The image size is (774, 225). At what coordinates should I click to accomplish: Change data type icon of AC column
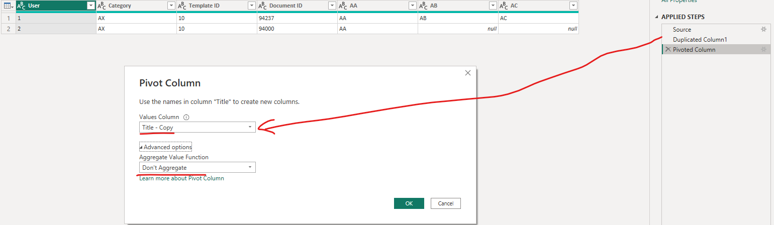tap(504, 6)
